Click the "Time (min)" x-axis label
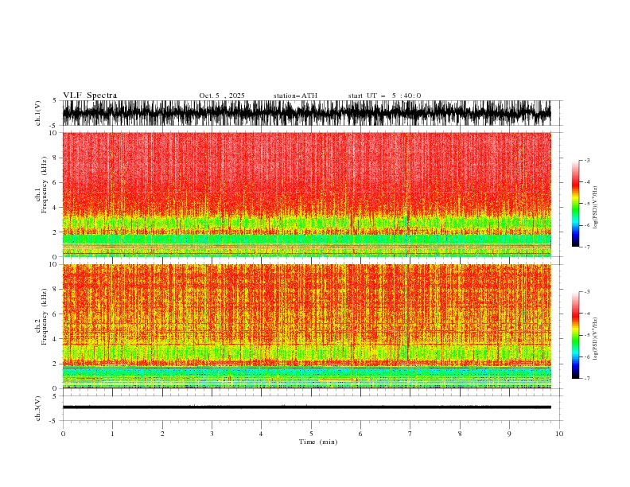630x487 pixels. 318,442
